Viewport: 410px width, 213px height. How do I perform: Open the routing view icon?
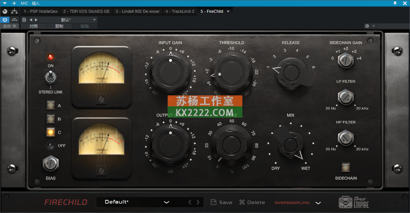(x=14, y=11)
